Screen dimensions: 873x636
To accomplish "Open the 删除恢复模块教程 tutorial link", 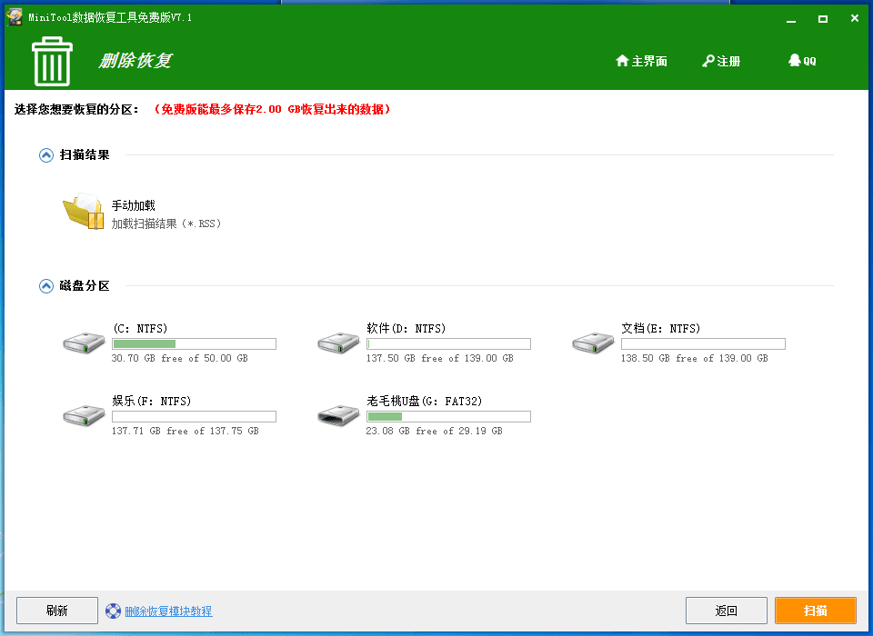I will click(169, 611).
